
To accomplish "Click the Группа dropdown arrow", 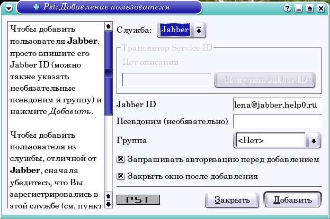I will pyautogui.click(x=314, y=140).
